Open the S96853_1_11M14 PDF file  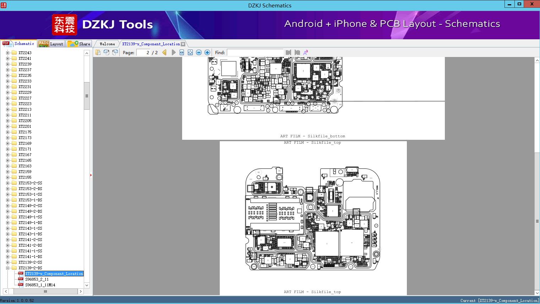[x=40, y=285]
